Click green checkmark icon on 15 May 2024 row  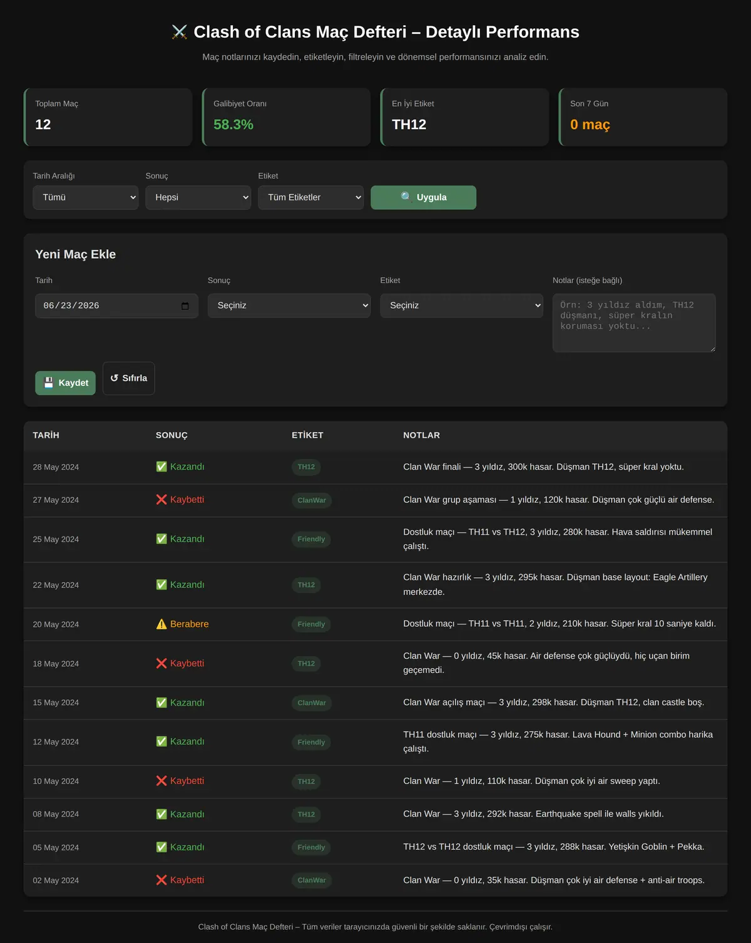[x=161, y=703]
